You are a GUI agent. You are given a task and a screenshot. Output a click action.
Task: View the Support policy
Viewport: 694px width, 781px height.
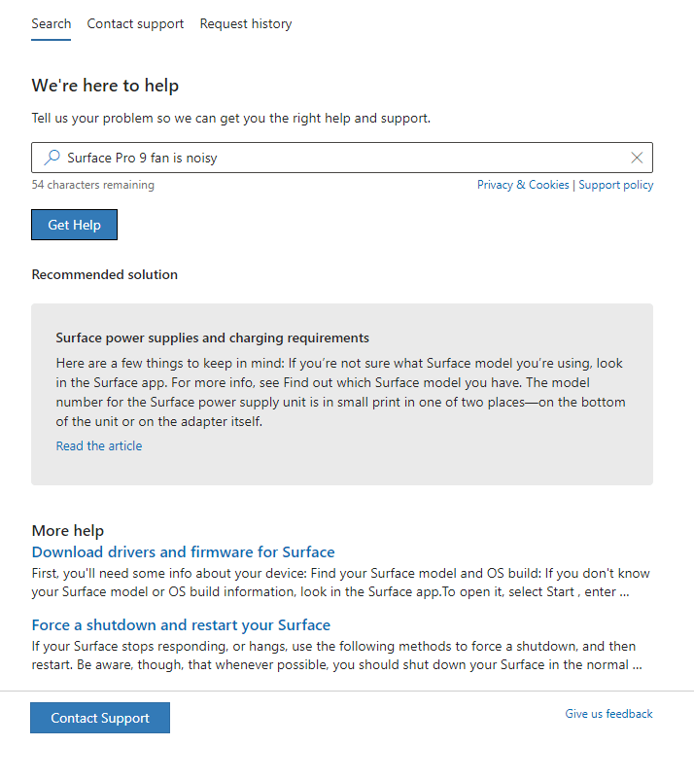click(x=616, y=184)
